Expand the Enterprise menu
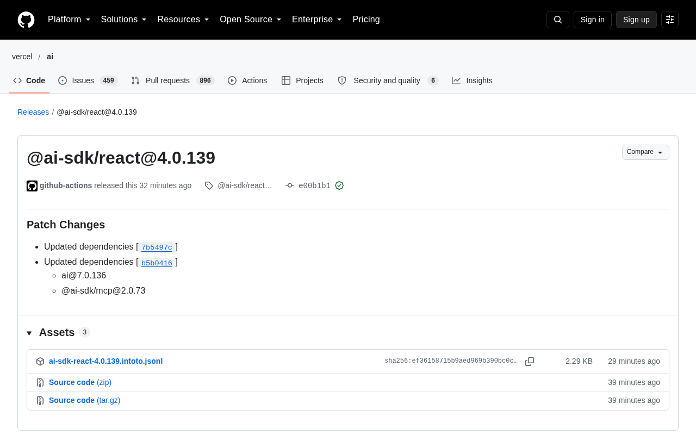The height and width of the screenshot is (435, 696). tap(317, 20)
